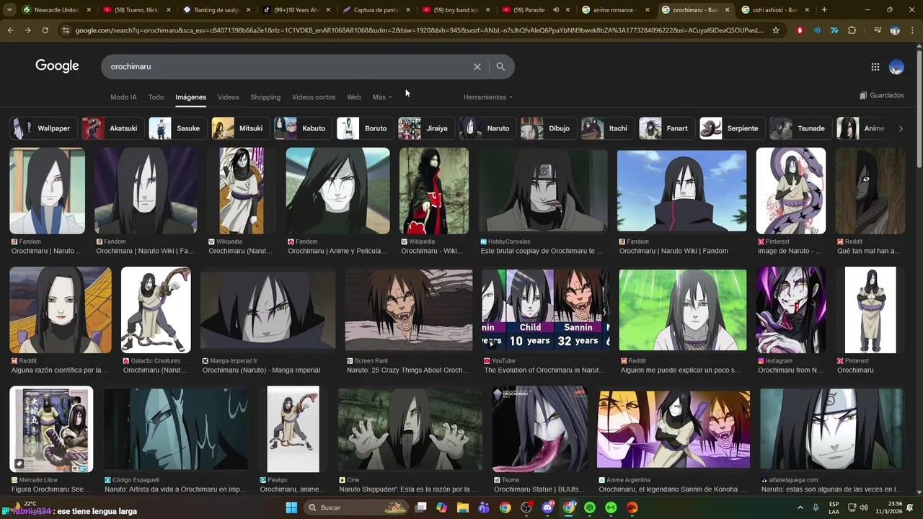Switch to the Videos tab
923x519 pixels.
[228, 97]
